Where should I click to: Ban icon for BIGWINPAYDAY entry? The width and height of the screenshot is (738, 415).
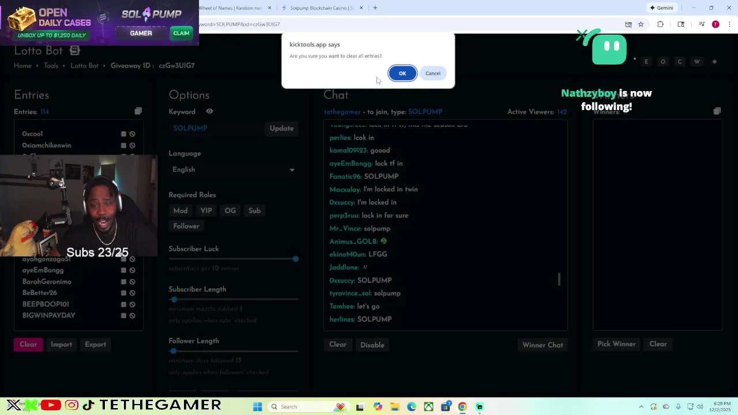coord(132,315)
